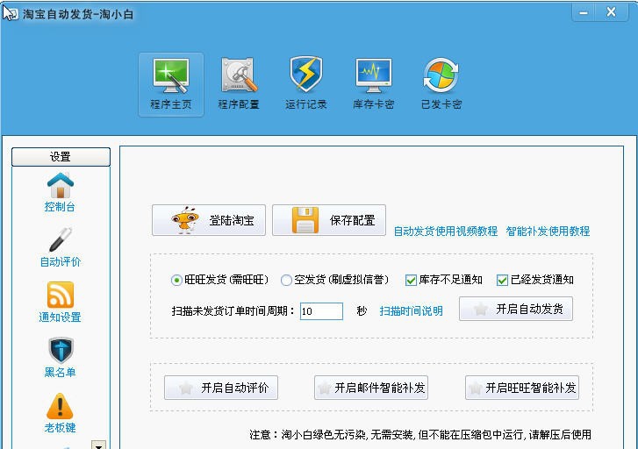The width and height of the screenshot is (638, 449).
Task: Close the 淘小白 window
Action: coord(611,12)
